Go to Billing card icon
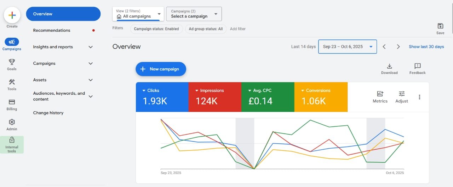 [x=12, y=102]
